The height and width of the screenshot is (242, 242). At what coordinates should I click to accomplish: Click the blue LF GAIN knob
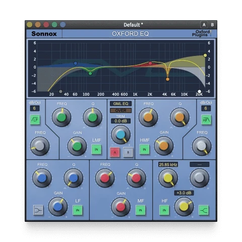click(x=58, y=207)
